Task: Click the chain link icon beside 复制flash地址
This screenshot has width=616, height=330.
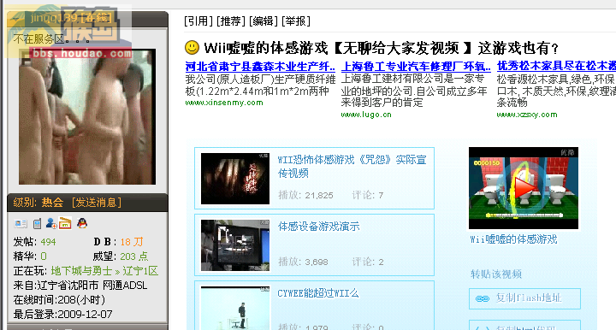Action: click(x=482, y=298)
